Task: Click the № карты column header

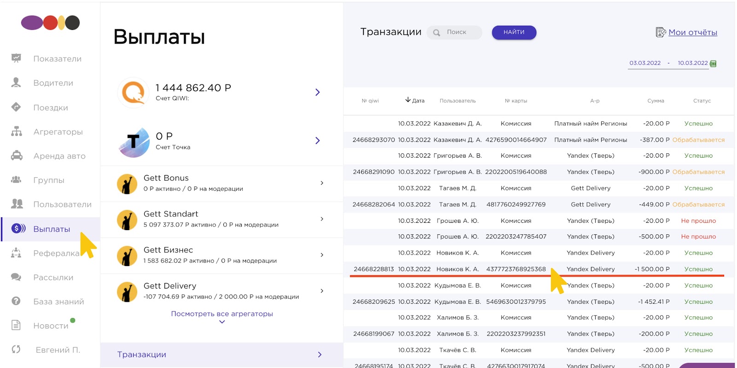Action: coord(516,101)
